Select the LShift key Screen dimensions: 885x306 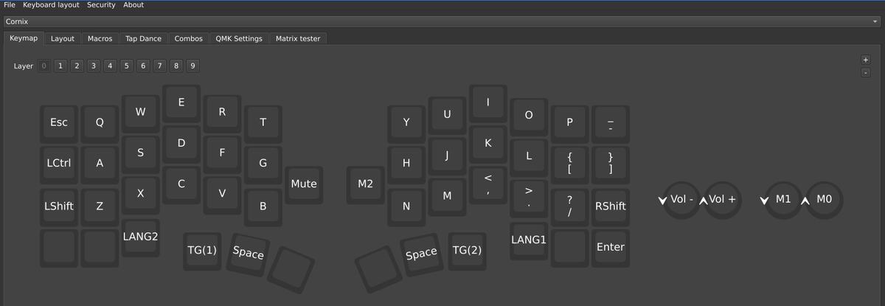point(59,206)
